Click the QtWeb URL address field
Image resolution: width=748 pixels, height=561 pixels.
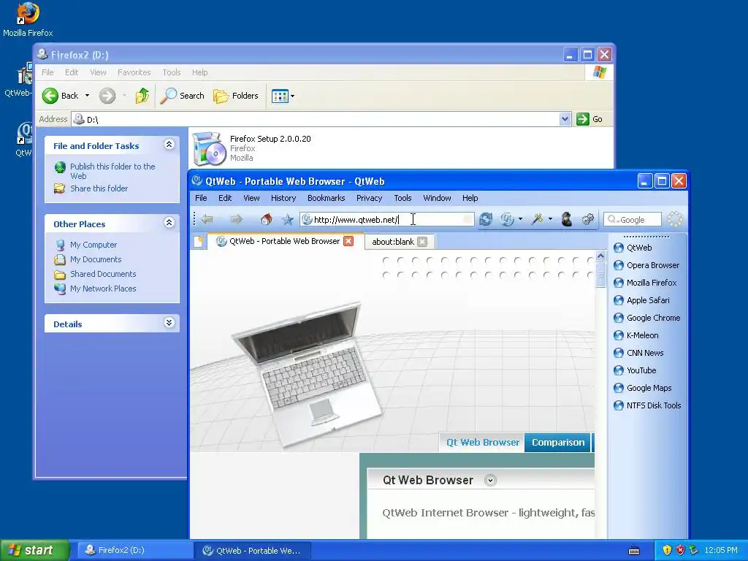pos(387,219)
